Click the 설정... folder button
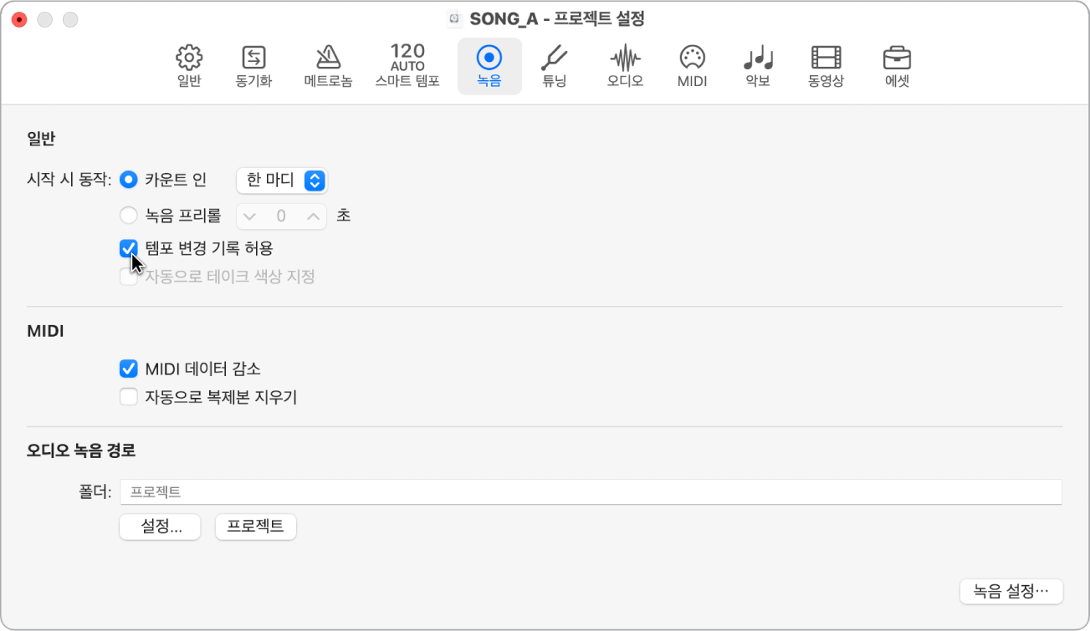This screenshot has width=1090, height=631. click(x=161, y=527)
